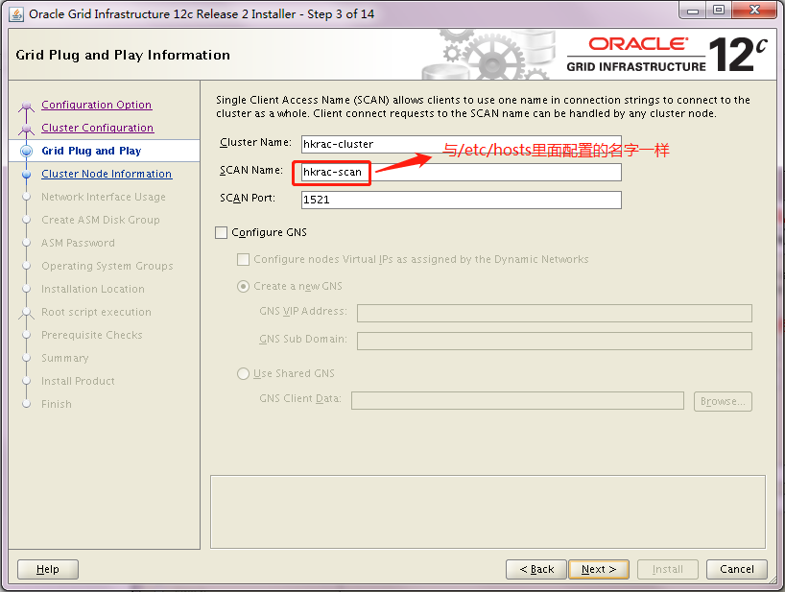Go to the Cluster Configuration step
This screenshot has height=592, width=785.
pyautogui.click(x=97, y=128)
